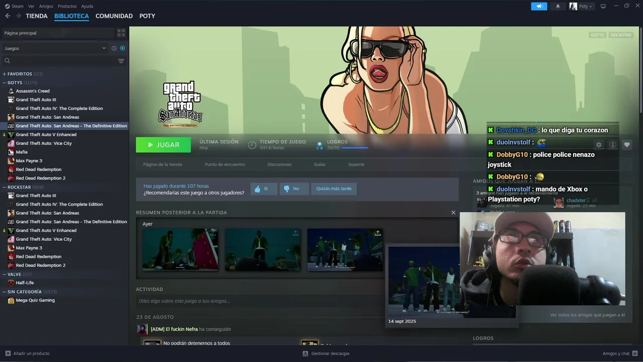Open Punto de encuentro tab

(225, 164)
